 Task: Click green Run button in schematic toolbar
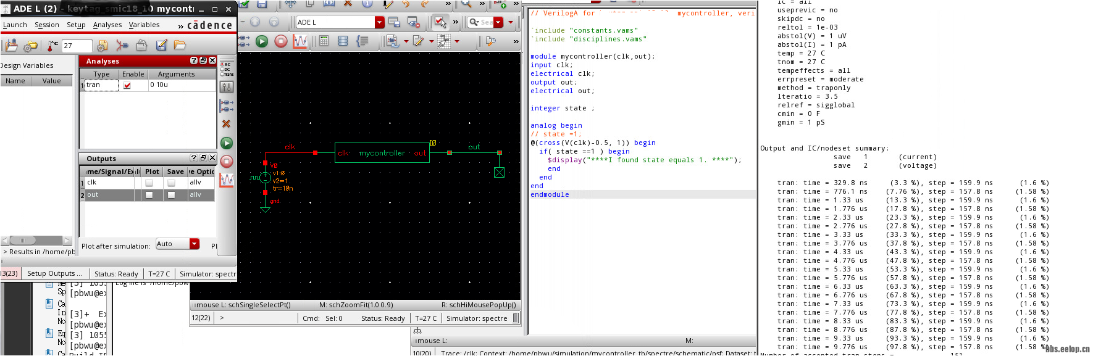[262, 41]
